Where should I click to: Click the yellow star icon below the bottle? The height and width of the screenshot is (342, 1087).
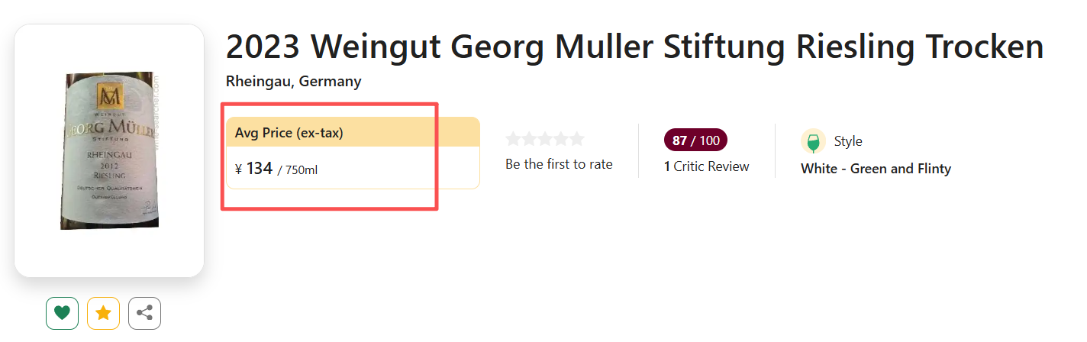click(x=103, y=313)
